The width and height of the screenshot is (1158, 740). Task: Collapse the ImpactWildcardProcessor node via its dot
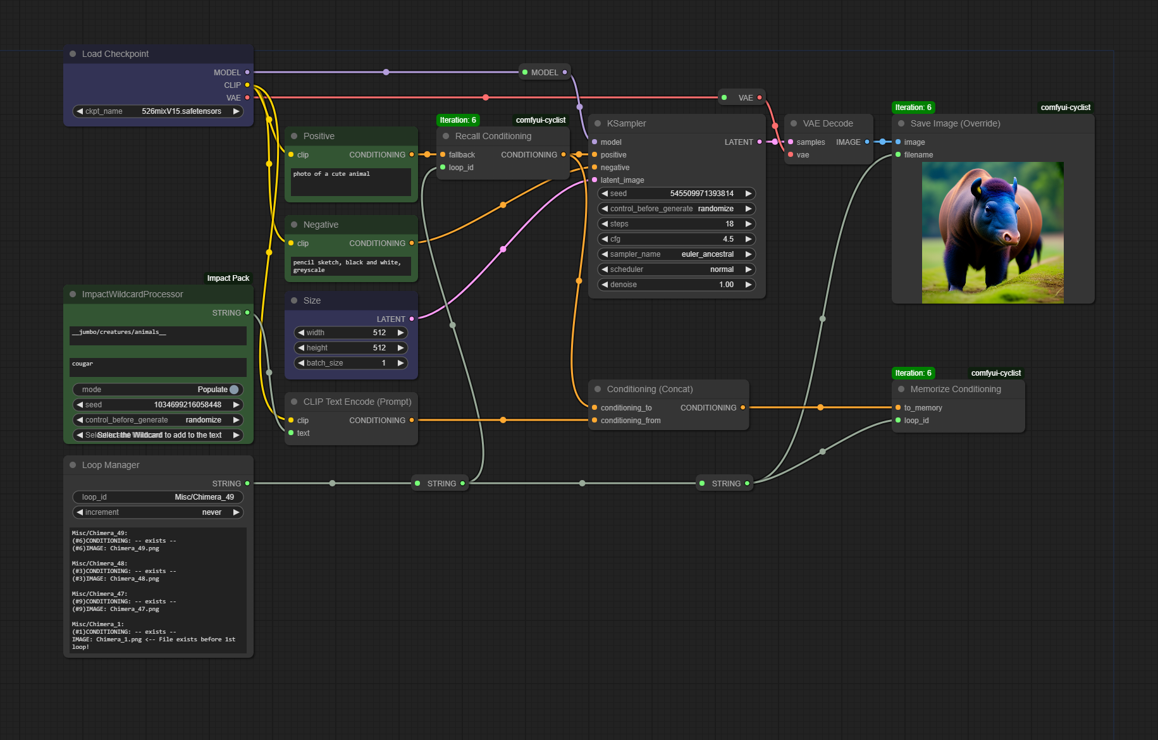(x=73, y=295)
